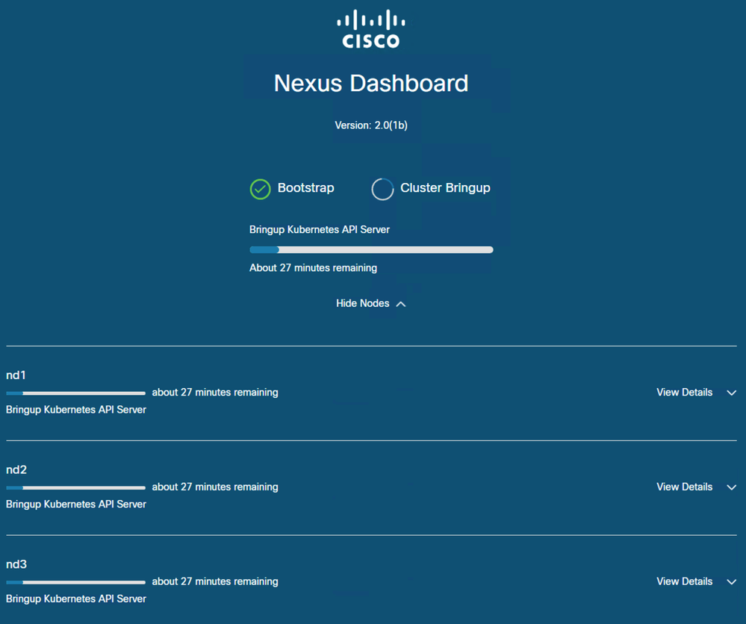
Task: Click the nd1 progress bar
Action: 75,393
